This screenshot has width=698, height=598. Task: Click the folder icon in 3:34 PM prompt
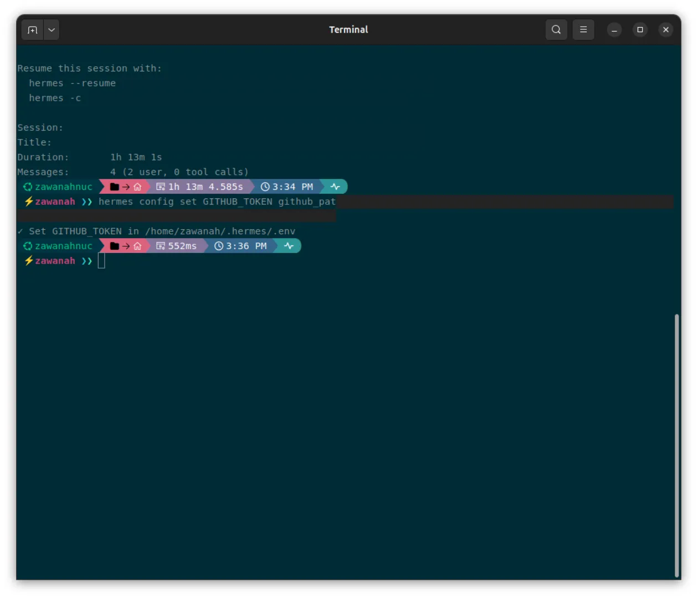tap(115, 187)
